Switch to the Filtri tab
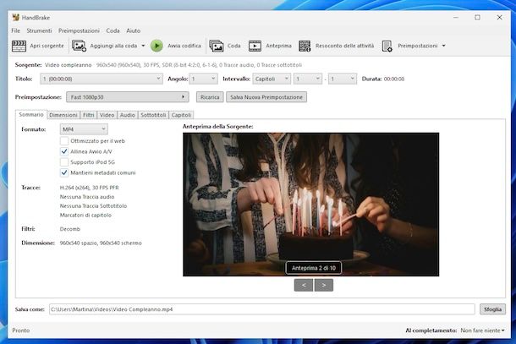The height and width of the screenshot is (344, 516). 89,114
